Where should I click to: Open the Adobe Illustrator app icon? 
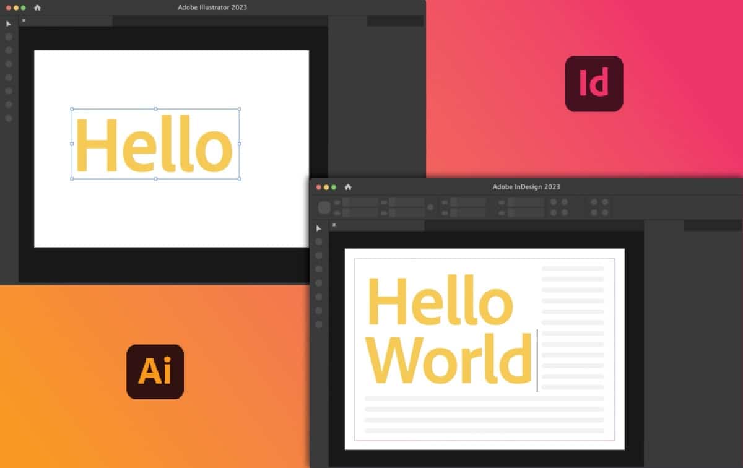pyautogui.click(x=155, y=371)
